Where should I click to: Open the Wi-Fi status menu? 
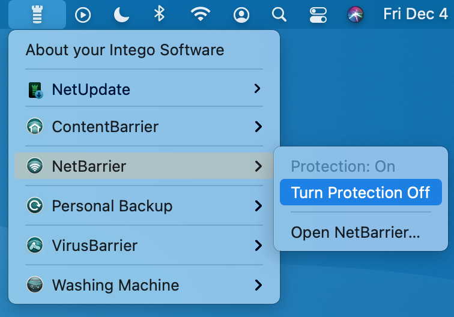(x=201, y=14)
